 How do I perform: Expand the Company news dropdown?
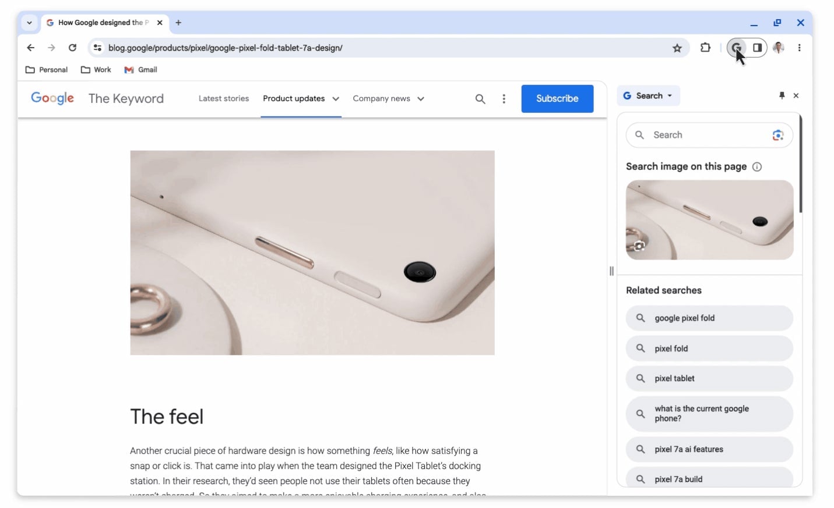(388, 98)
